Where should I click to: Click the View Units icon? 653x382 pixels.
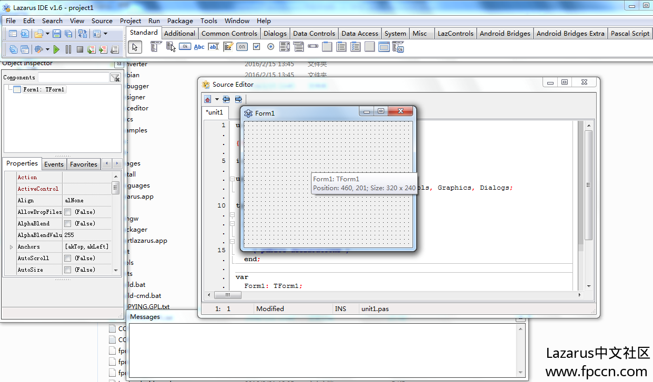[13, 49]
